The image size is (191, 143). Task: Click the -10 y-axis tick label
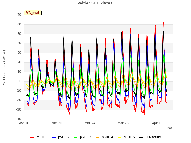[19, 91]
